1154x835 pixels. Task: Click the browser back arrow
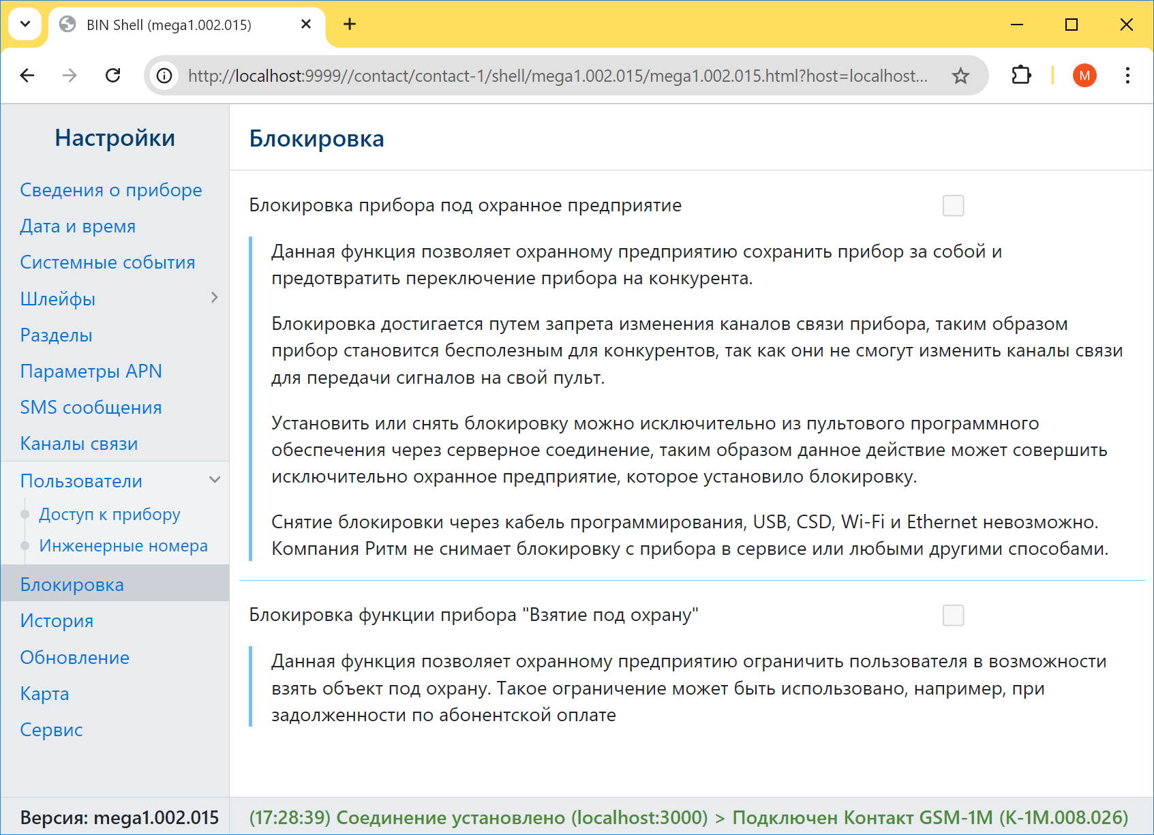pyautogui.click(x=27, y=76)
